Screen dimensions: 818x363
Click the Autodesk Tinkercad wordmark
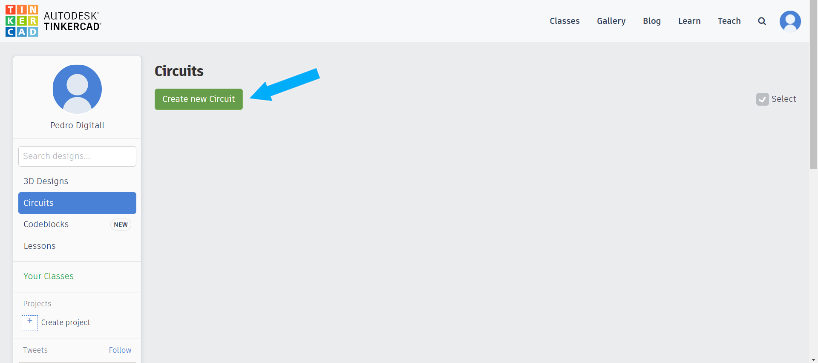click(72, 21)
